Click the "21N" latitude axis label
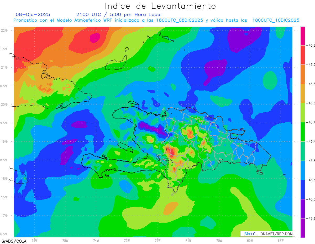The image size is (315, 244). (4, 68)
